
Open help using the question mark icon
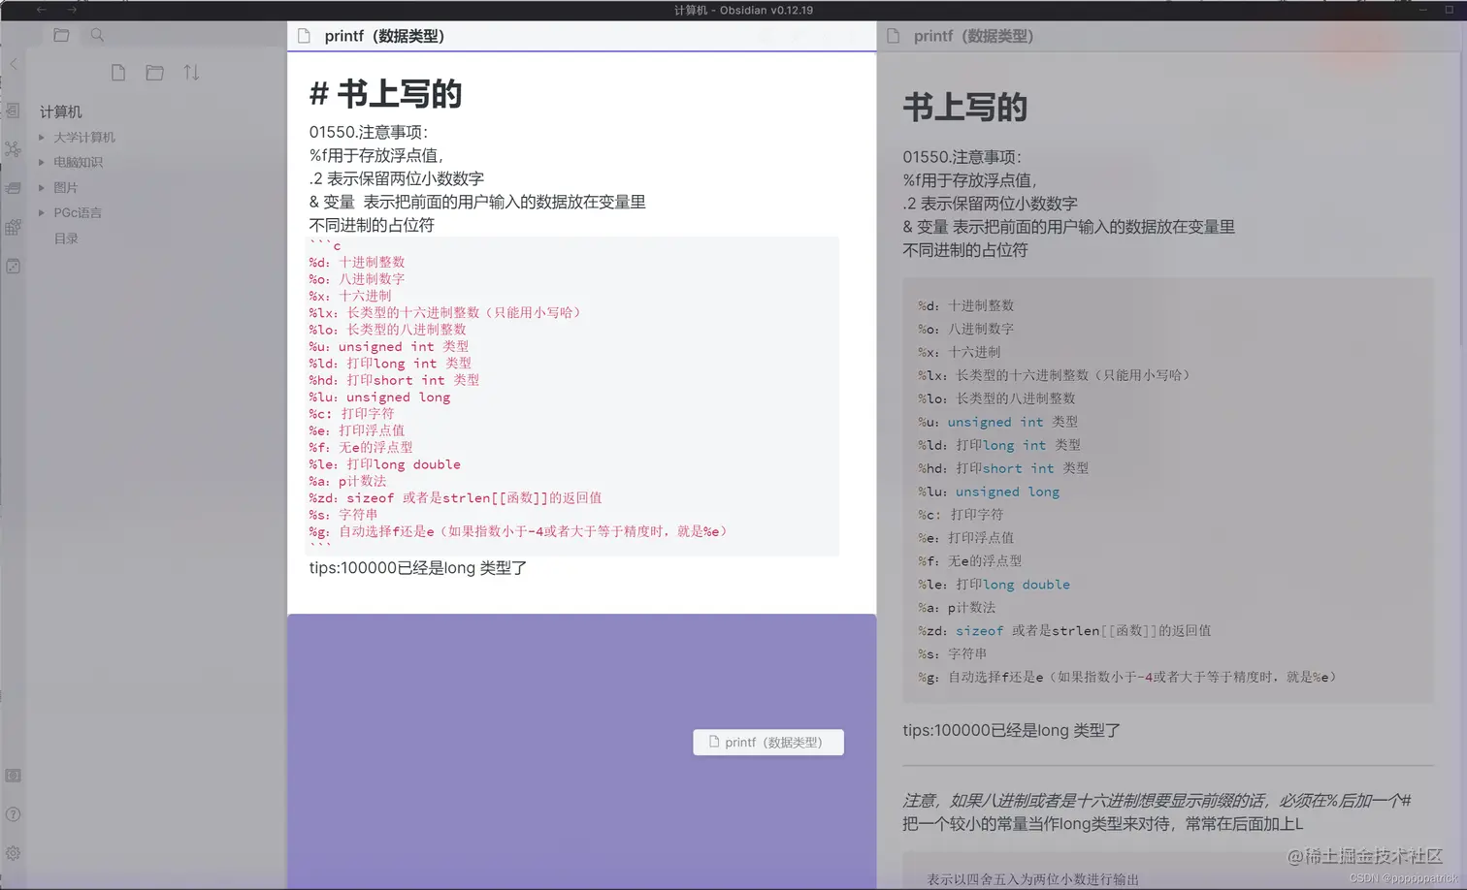pyautogui.click(x=13, y=814)
